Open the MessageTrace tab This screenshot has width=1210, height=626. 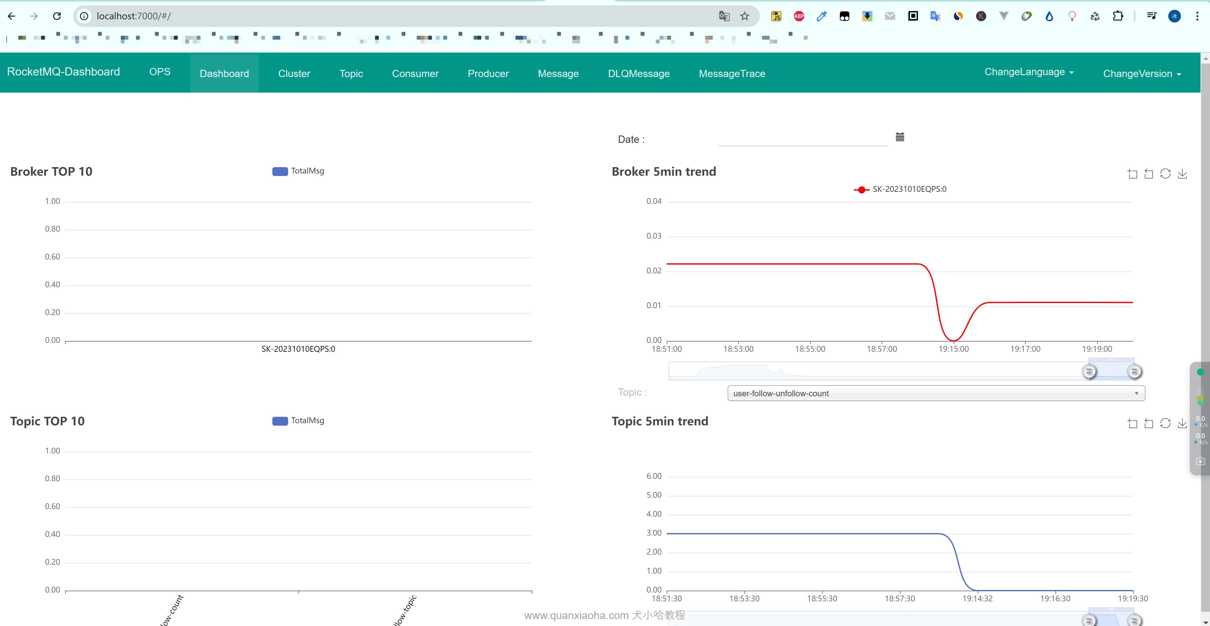732,74
